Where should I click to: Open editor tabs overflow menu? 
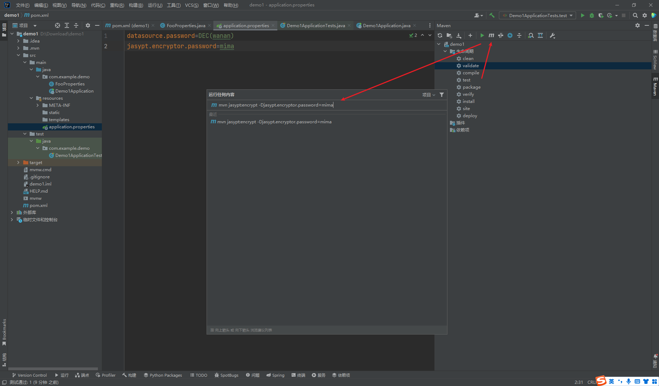pos(430,25)
